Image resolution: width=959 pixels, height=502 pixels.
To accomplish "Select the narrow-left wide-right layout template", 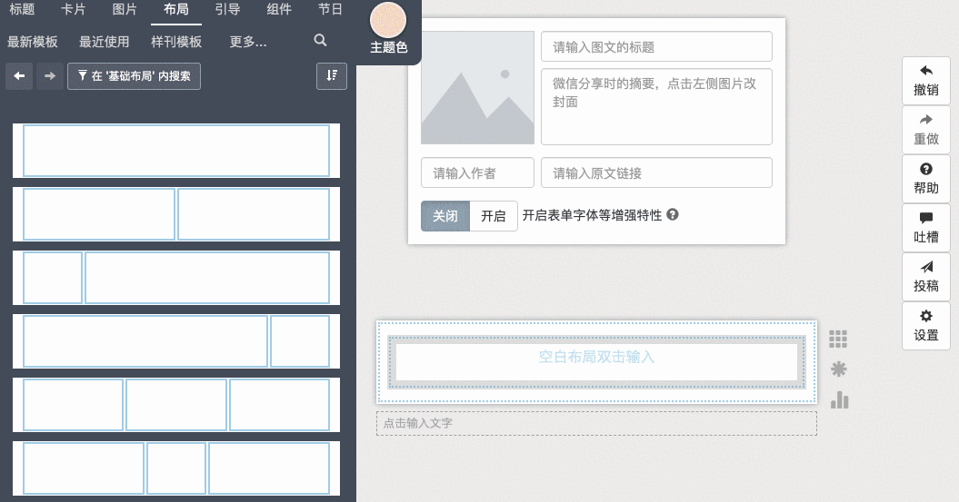I will [176, 278].
